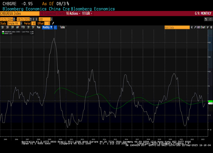The width and height of the screenshot is (213, 153).
Task: Click the notes icon next to Edit Chart
Action: coord(207,27)
